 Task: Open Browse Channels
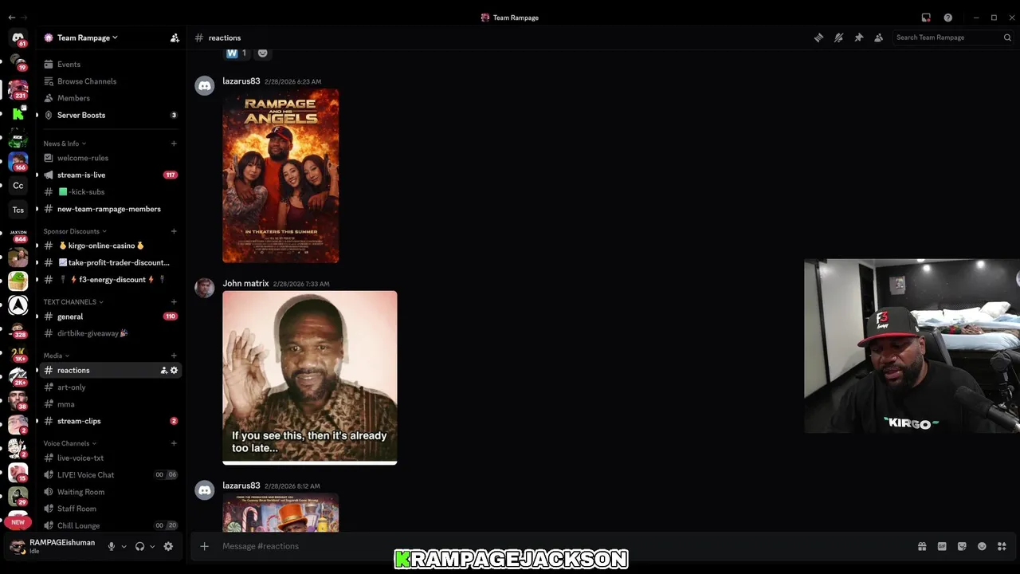(110, 81)
